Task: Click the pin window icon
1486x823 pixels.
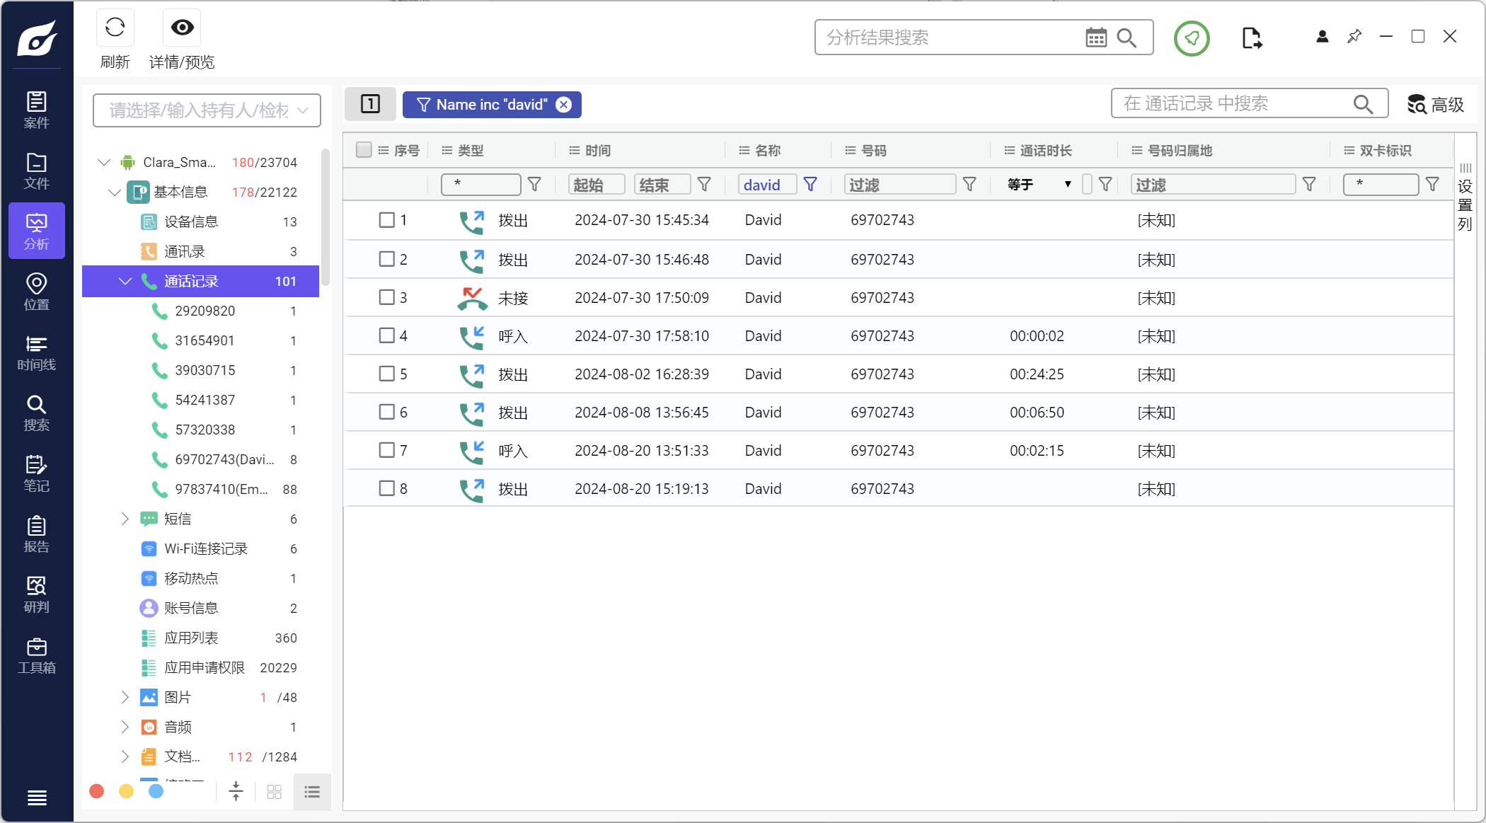Action: (x=1354, y=37)
